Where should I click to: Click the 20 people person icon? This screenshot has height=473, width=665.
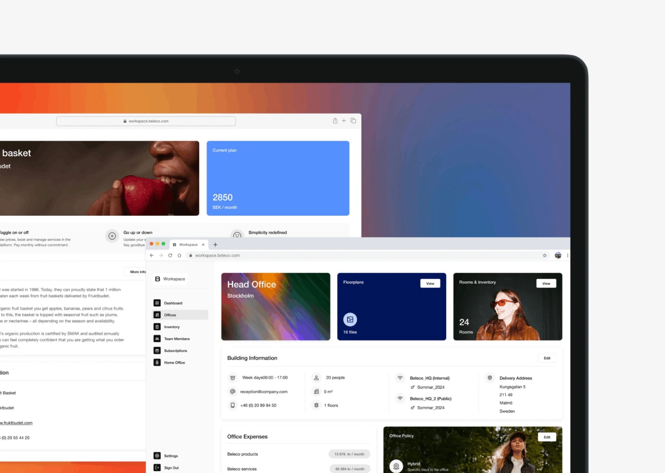coord(316,378)
